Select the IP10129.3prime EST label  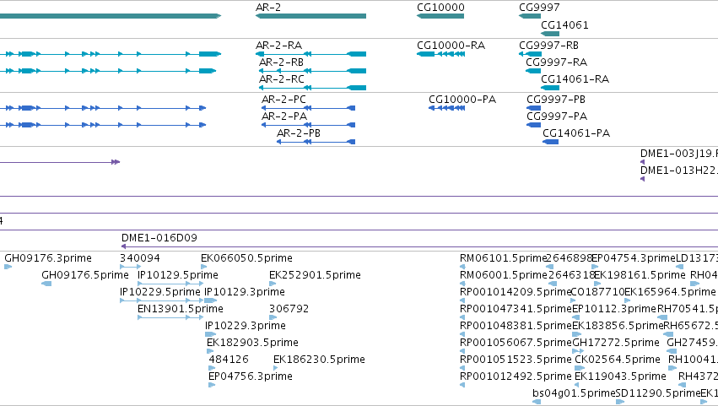(245, 292)
